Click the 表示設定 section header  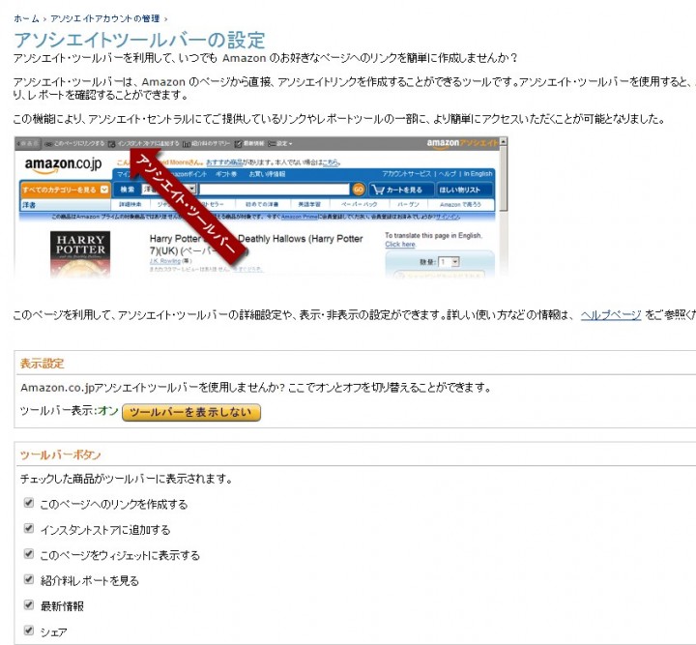pos(43,364)
